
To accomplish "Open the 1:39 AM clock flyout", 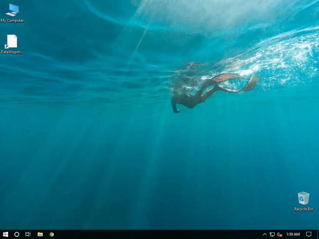I will pyautogui.click(x=293, y=234).
